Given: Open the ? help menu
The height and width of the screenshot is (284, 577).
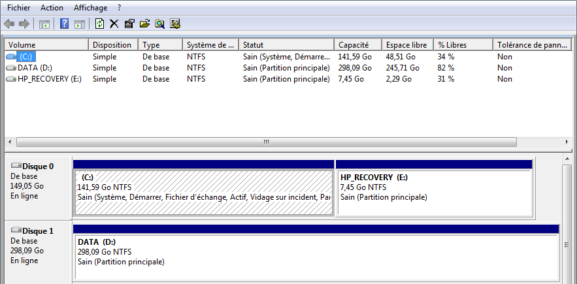Looking at the screenshot, I should point(119,8).
